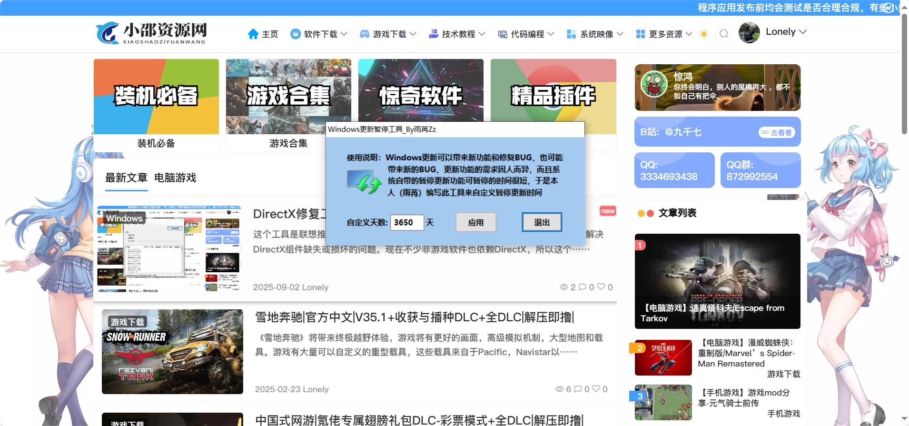Click the QQ群: 872992554 card
This screenshot has height=426, width=909.
click(x=761, y=170)
